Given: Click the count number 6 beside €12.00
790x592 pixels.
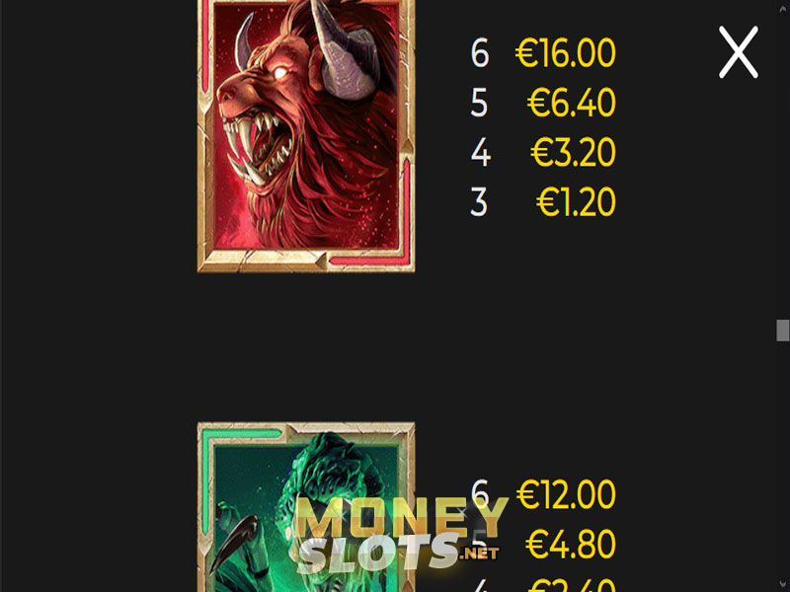Looking at the screenshot, I should click(480, 492).
